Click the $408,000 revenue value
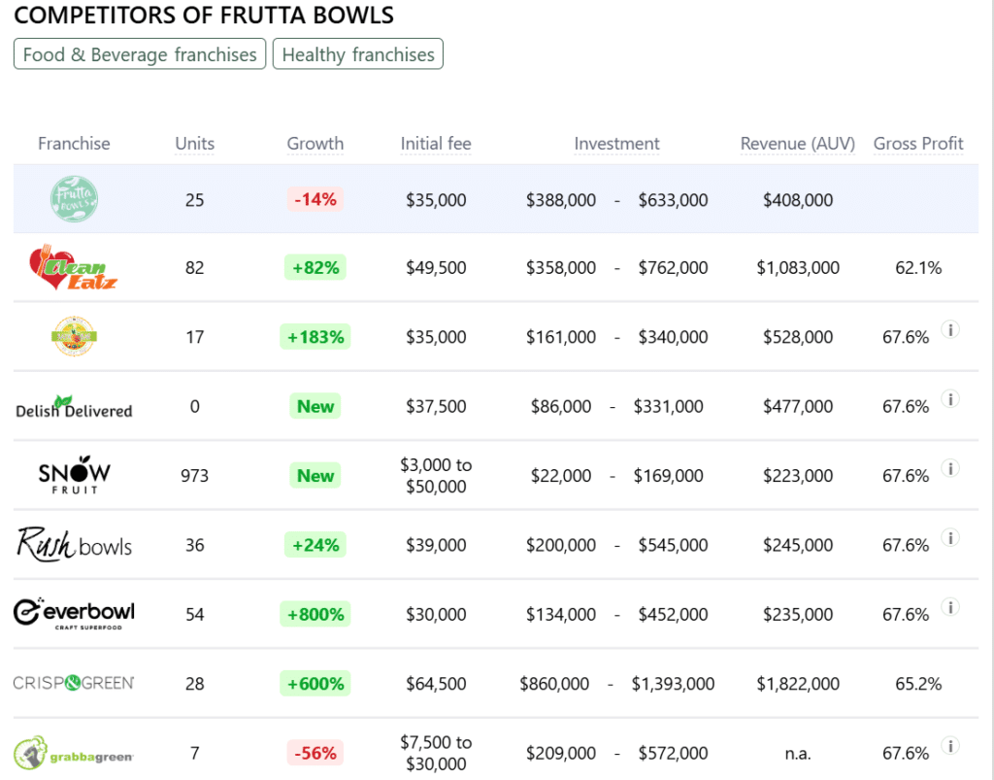The image size is (994, 780). click(x=798, y=200)
